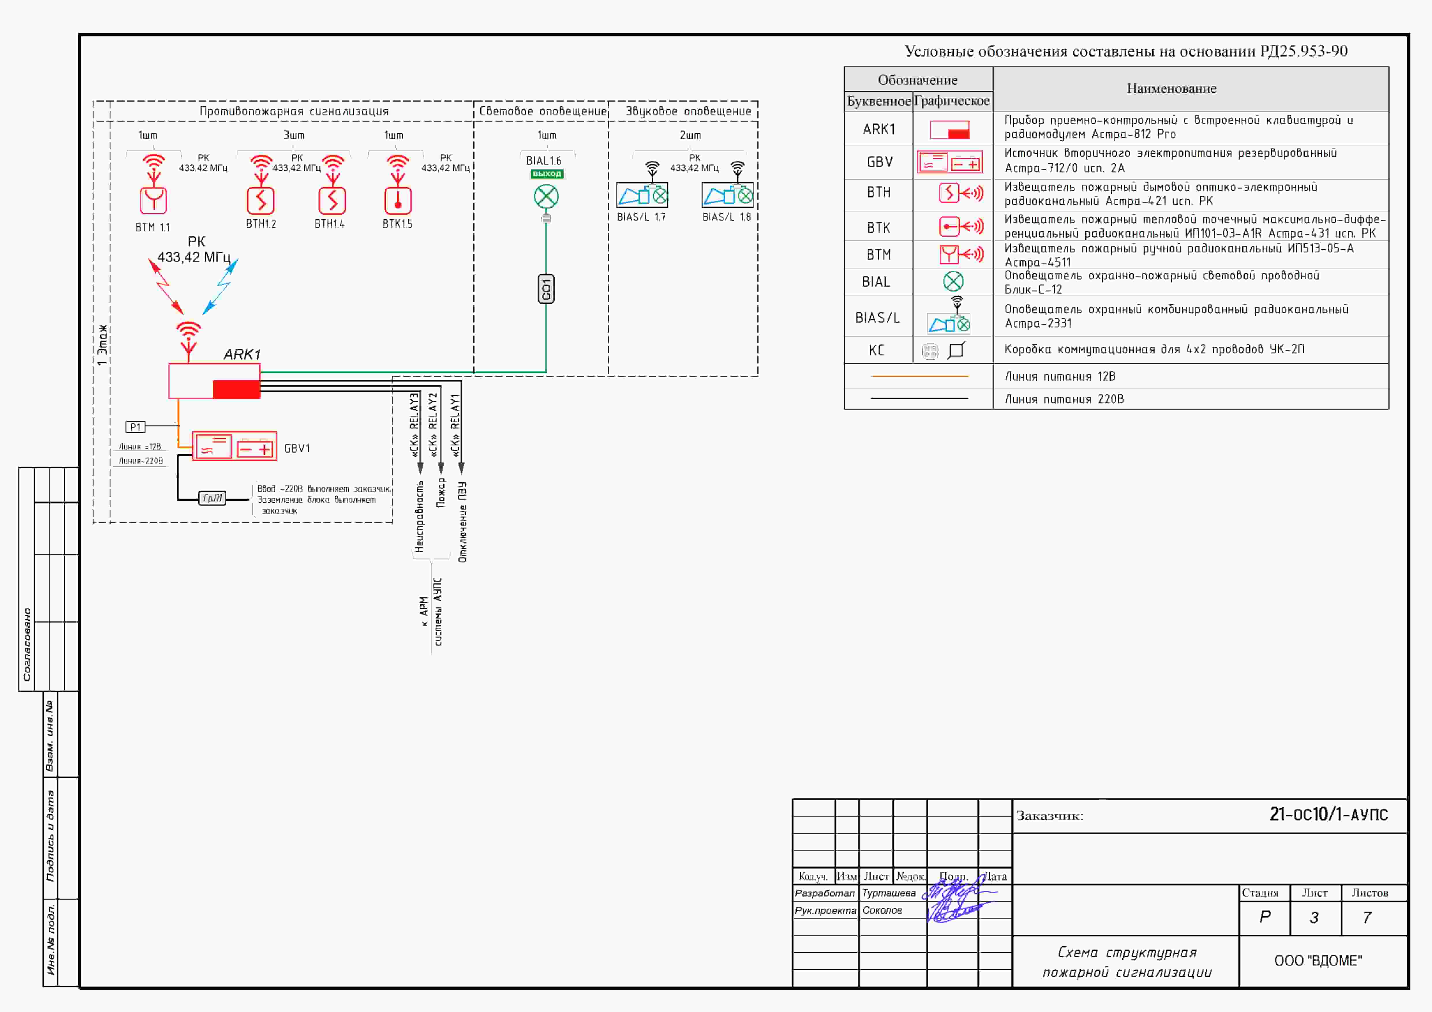The width and height of the screenshot is (1432, 1012).
Task: Select the BTH1.2 smoke detector symbol
Action: point(261,201)
